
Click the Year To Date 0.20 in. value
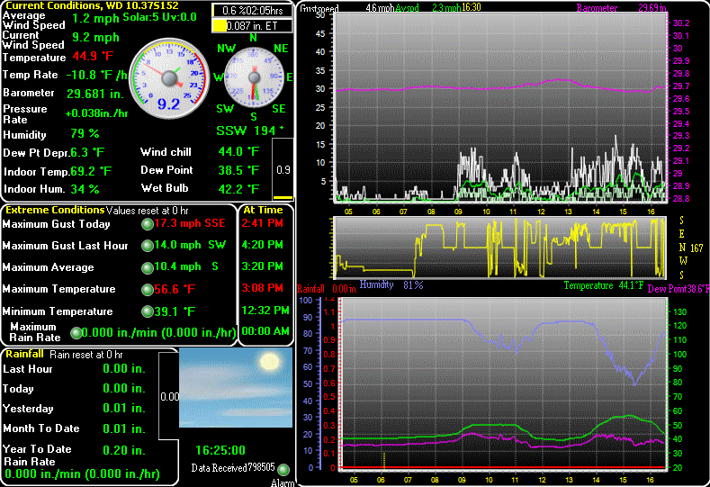coord(124,450)
